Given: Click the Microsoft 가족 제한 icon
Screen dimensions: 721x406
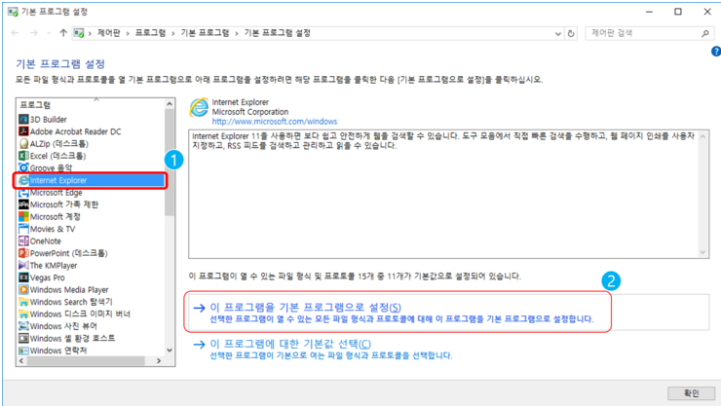Looking at the screenshot, I should pyautogui.click(x=23, y=204).
